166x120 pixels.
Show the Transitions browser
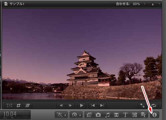(x=116, y=115)
